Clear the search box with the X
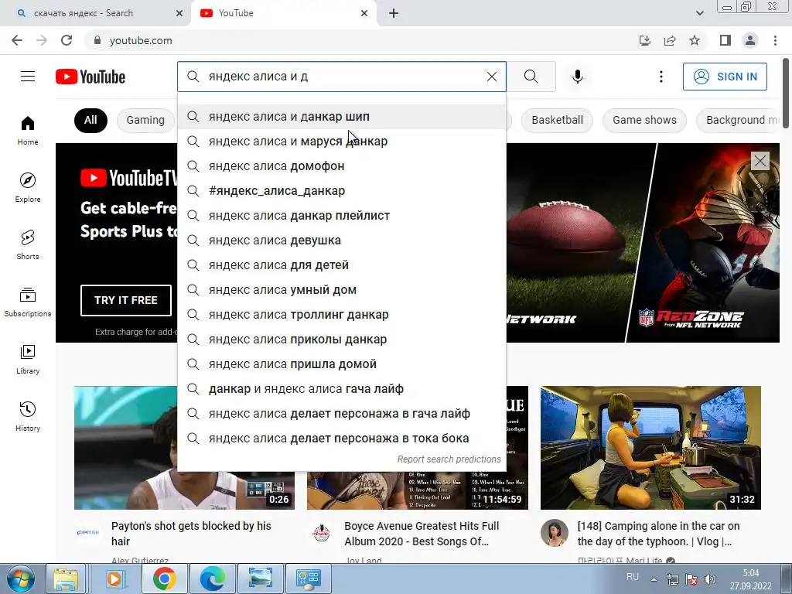Screen dimensions: 792x594 coord(491,77)
